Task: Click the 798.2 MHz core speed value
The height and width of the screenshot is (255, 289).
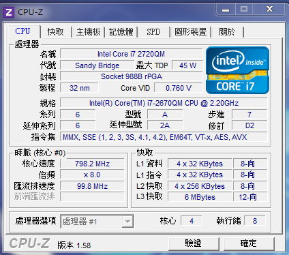Action: [x=92, y=164]
